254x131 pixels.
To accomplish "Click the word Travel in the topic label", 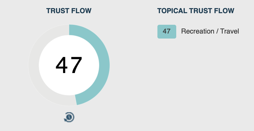I will 230,31.
